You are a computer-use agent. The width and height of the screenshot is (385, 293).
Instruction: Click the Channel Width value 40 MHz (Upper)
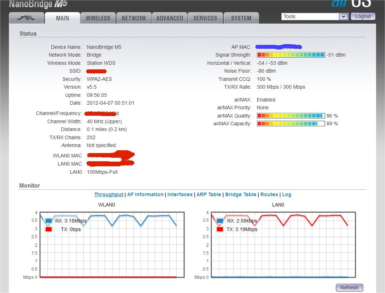click(x=104, y=121)
